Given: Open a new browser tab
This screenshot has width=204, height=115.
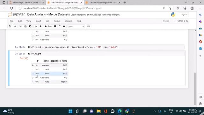Looking at the screenshot, I should (x=125, y=3).
